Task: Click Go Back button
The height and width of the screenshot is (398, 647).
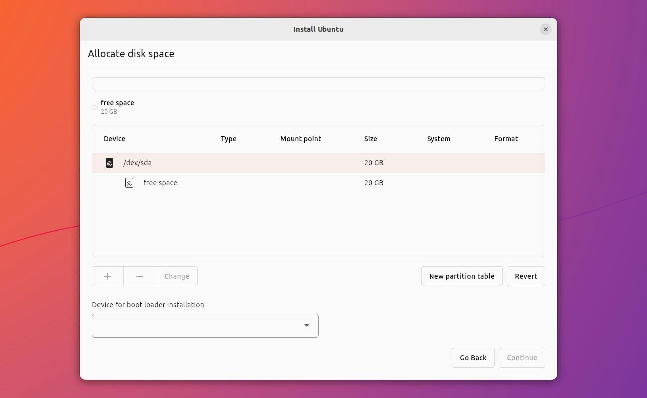Action: pos(473,358)
